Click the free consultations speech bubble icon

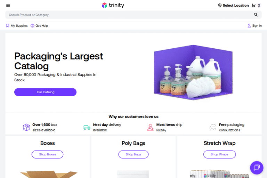tap(213, 127)
